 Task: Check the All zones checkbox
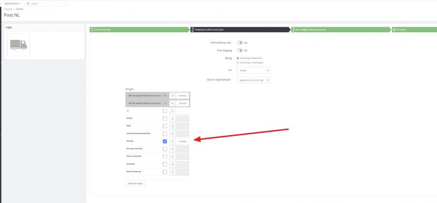(x=165, y=111)
